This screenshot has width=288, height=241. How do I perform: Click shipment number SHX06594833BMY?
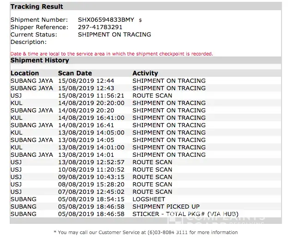[106, 20]
